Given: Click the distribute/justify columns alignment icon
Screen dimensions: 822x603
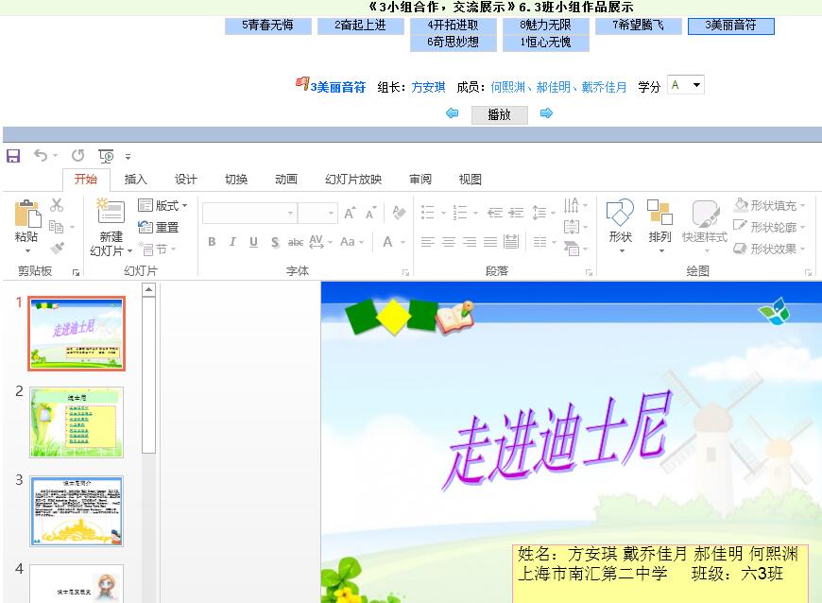Looking at the screenshot, I should (x=511, y=242).
